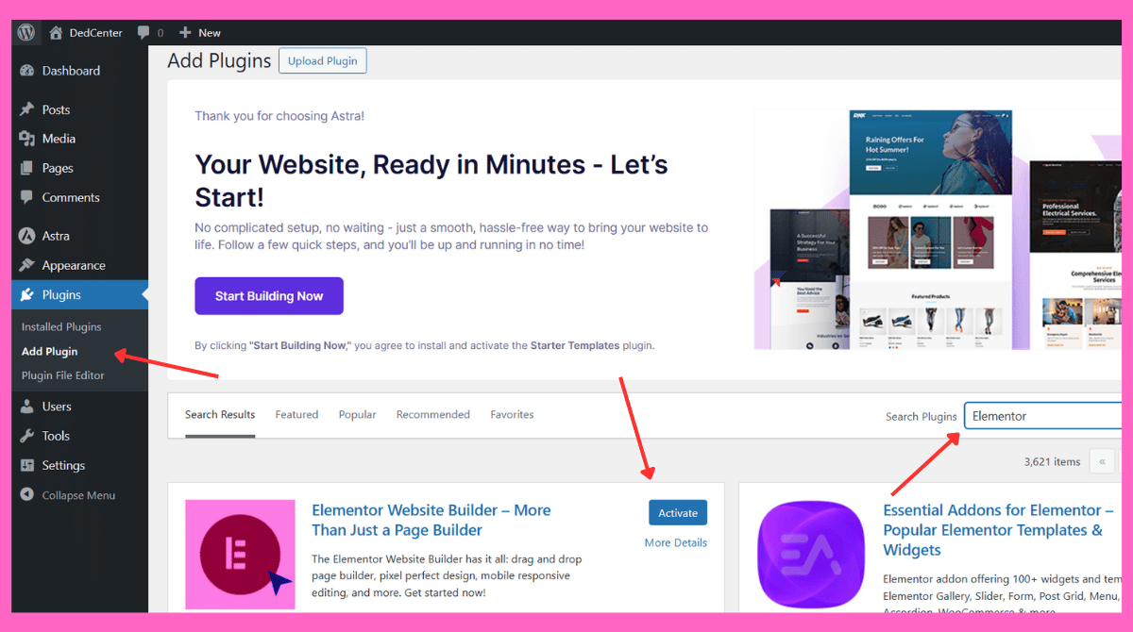Click the plus New icon in admin bar
Image resolution: width=1133 pixels, height=632 pixels.
[x=185, y=32]
